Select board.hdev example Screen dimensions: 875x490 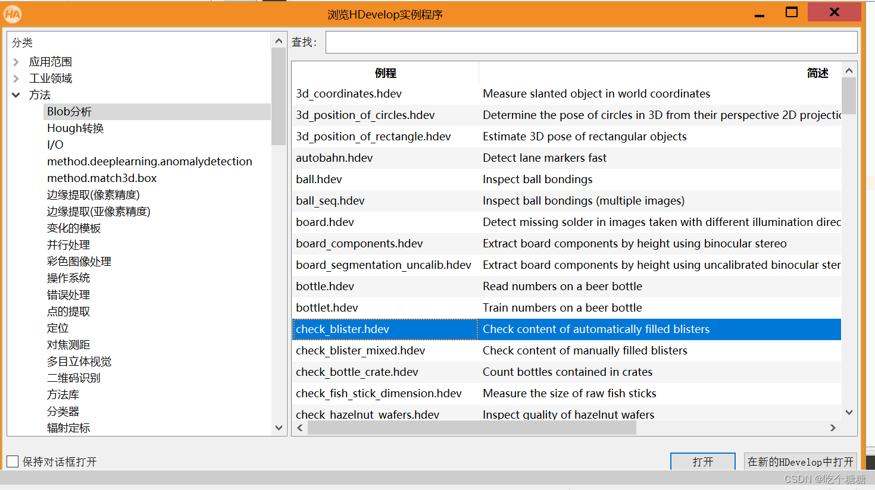point(325,222)
